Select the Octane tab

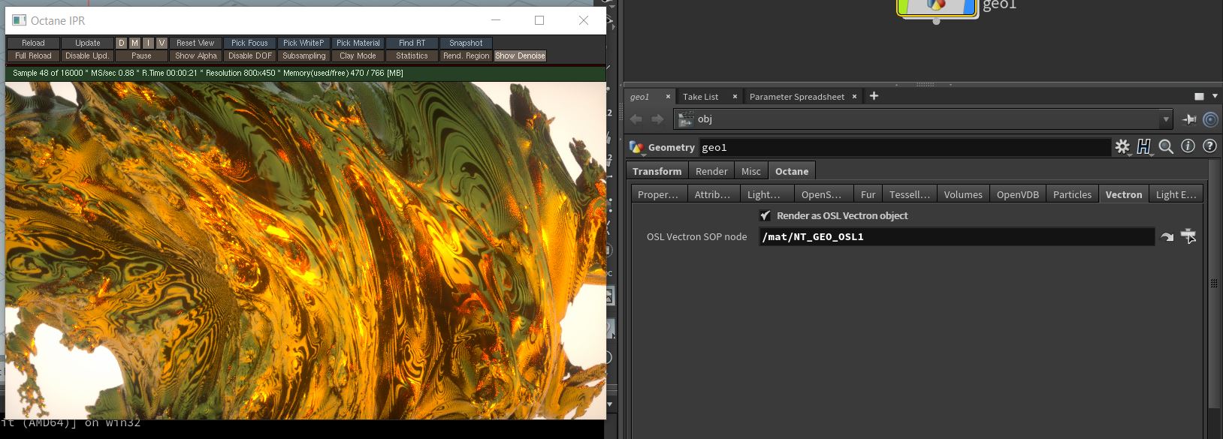pyautogui.click(x=792, y=171)
